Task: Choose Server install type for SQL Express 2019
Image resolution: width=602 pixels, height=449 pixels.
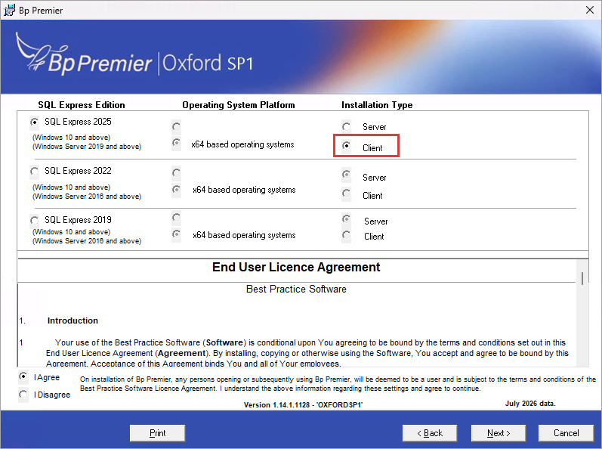Action: [x=346, y=219]
